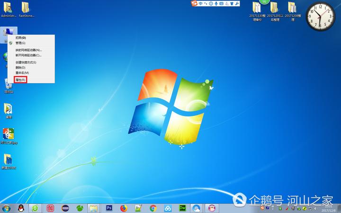Open the desktop folder labeled 20171130
The width and height of the screenshot is (341, 213).
coord(257,11)
